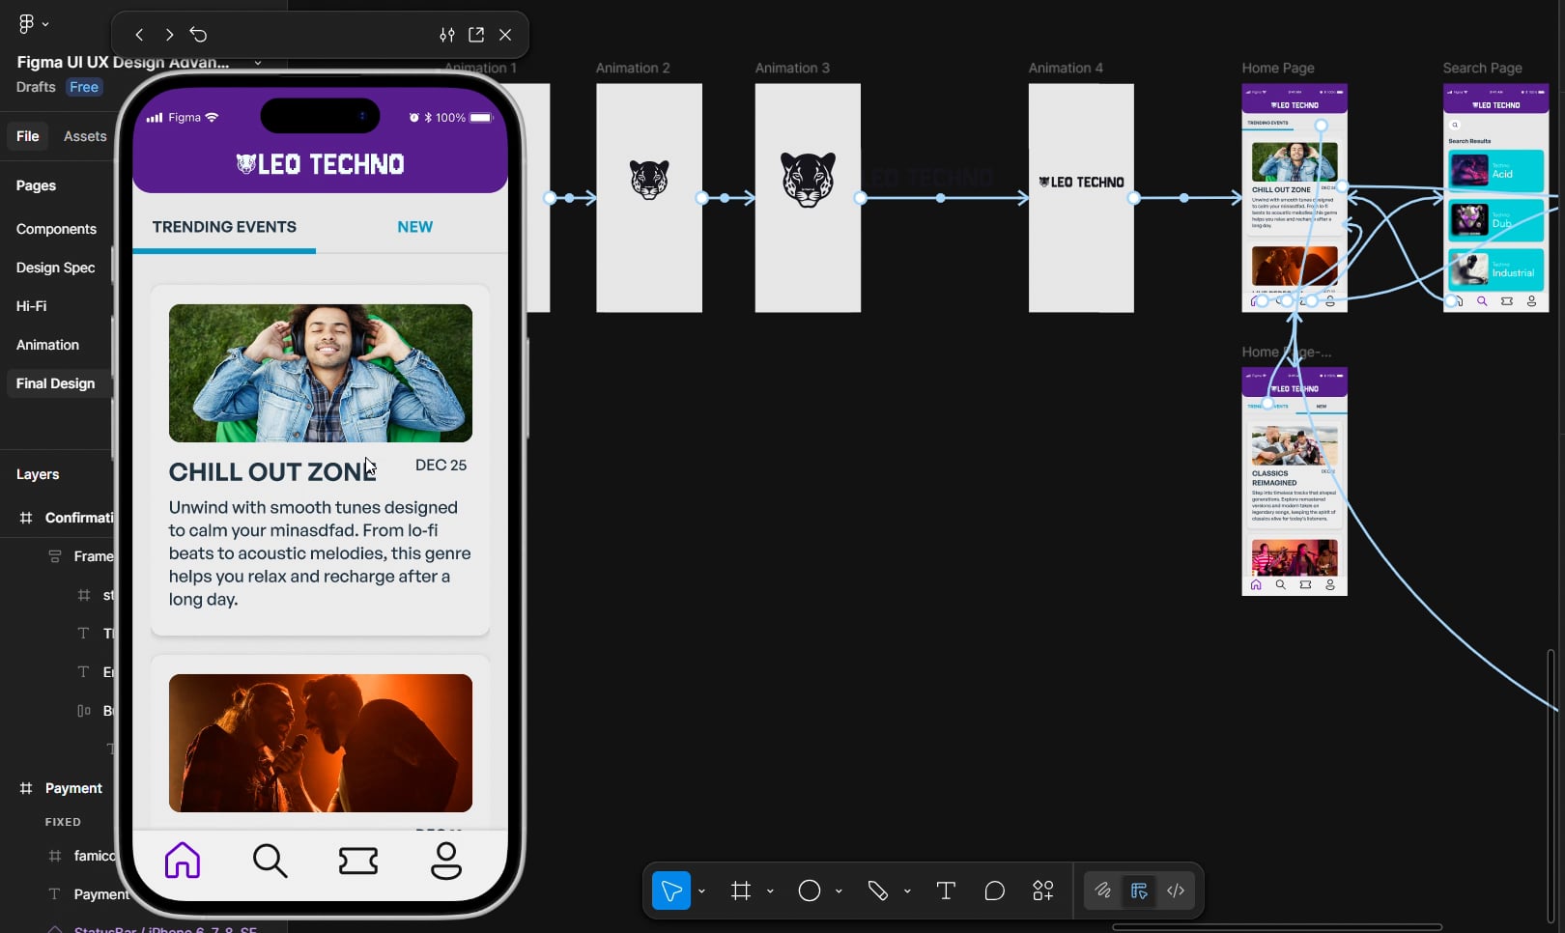
Task: Go back in the prototype preview
Action: tap(139, 35)
